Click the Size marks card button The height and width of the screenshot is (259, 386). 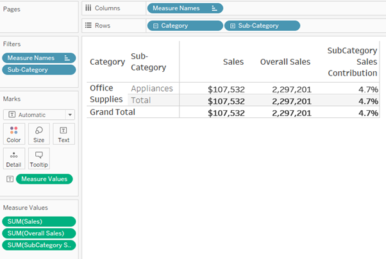[39, 133]
